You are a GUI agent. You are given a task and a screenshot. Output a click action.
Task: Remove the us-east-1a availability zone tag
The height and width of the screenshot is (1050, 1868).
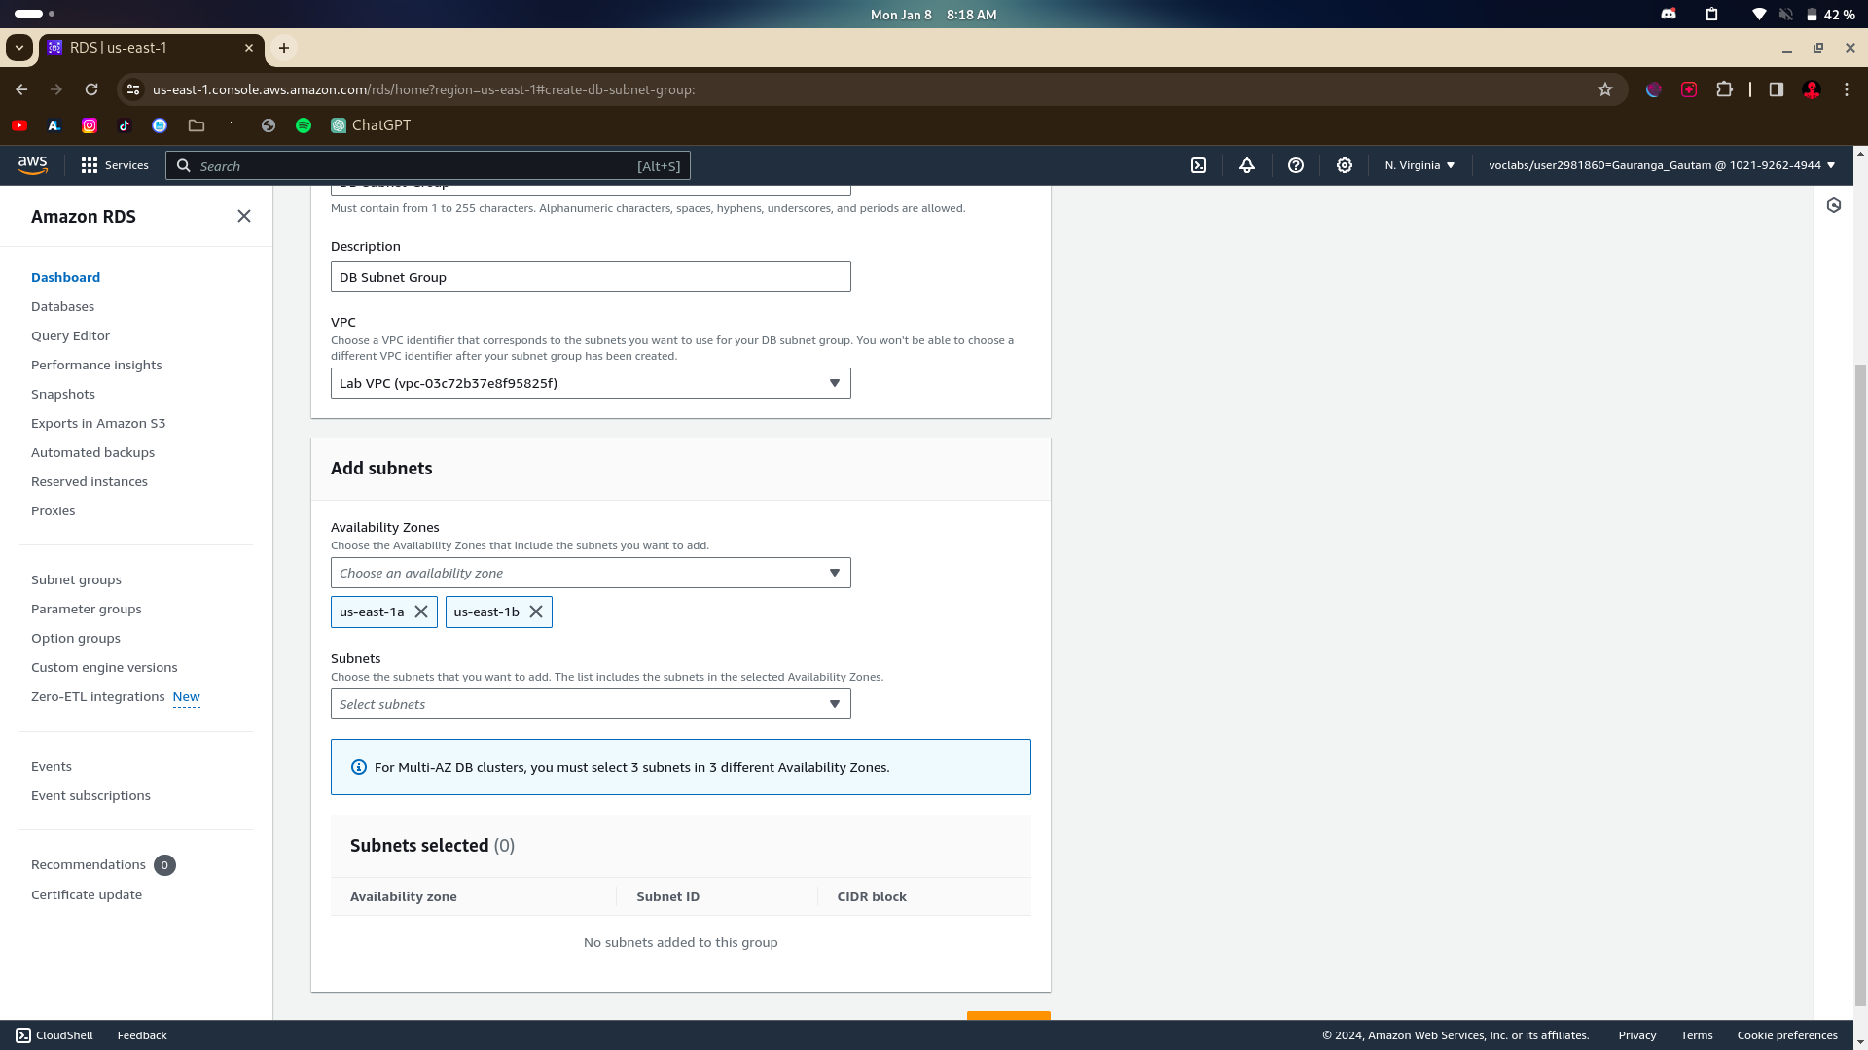coord(421,612)
